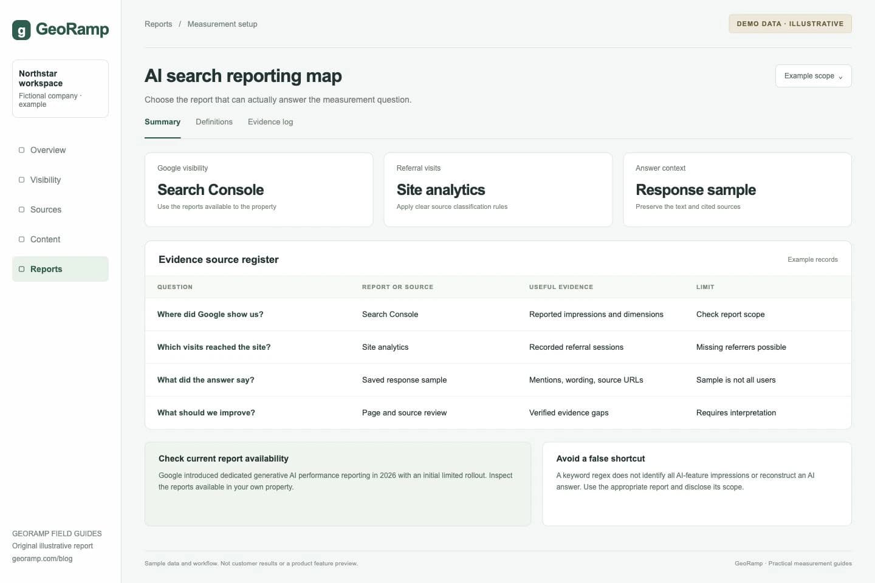The image size is (875, 583).
Task: Click the 'Avoid a false shortcut' heading
Action: 600,459
